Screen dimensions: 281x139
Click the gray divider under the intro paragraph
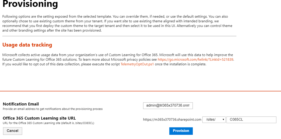[x=119, y=36]
